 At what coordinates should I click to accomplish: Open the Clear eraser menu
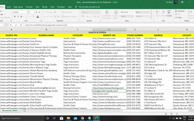tap(179, 18)
